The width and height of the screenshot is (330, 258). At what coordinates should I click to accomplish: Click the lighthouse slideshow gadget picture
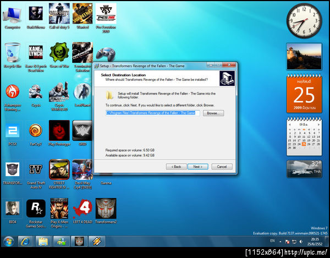tap(304, 56)
